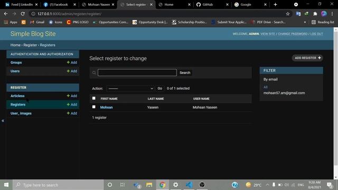Go to Home in the breadcrumb
The image size is (338, 190).
coord(15,45)
